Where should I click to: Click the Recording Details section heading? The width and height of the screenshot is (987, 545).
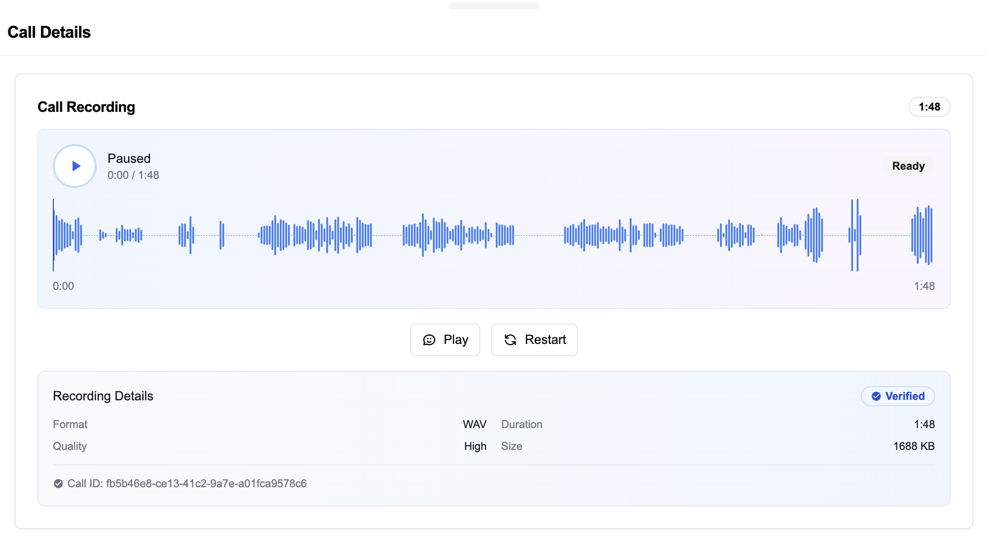(103, 396)
